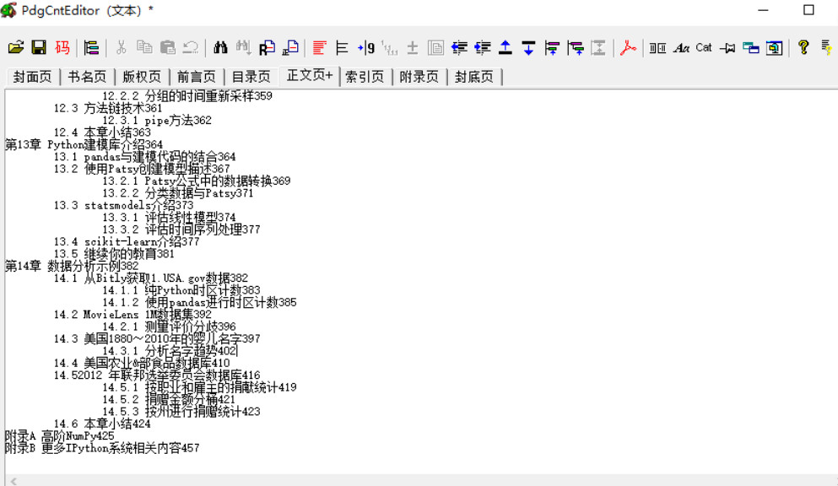Open the 附录页 tab

point(419,77)
